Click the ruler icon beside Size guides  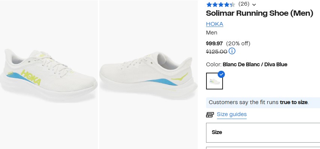point(210,115)
